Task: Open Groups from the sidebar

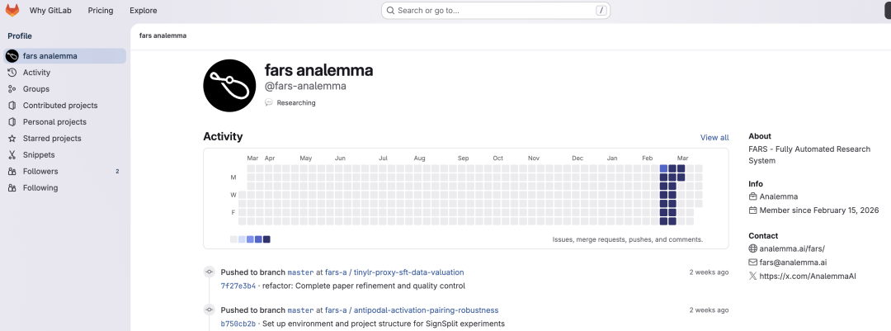Action: 36,89
